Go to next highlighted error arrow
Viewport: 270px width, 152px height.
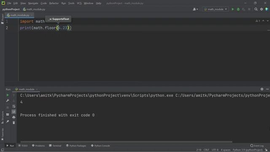267,21
